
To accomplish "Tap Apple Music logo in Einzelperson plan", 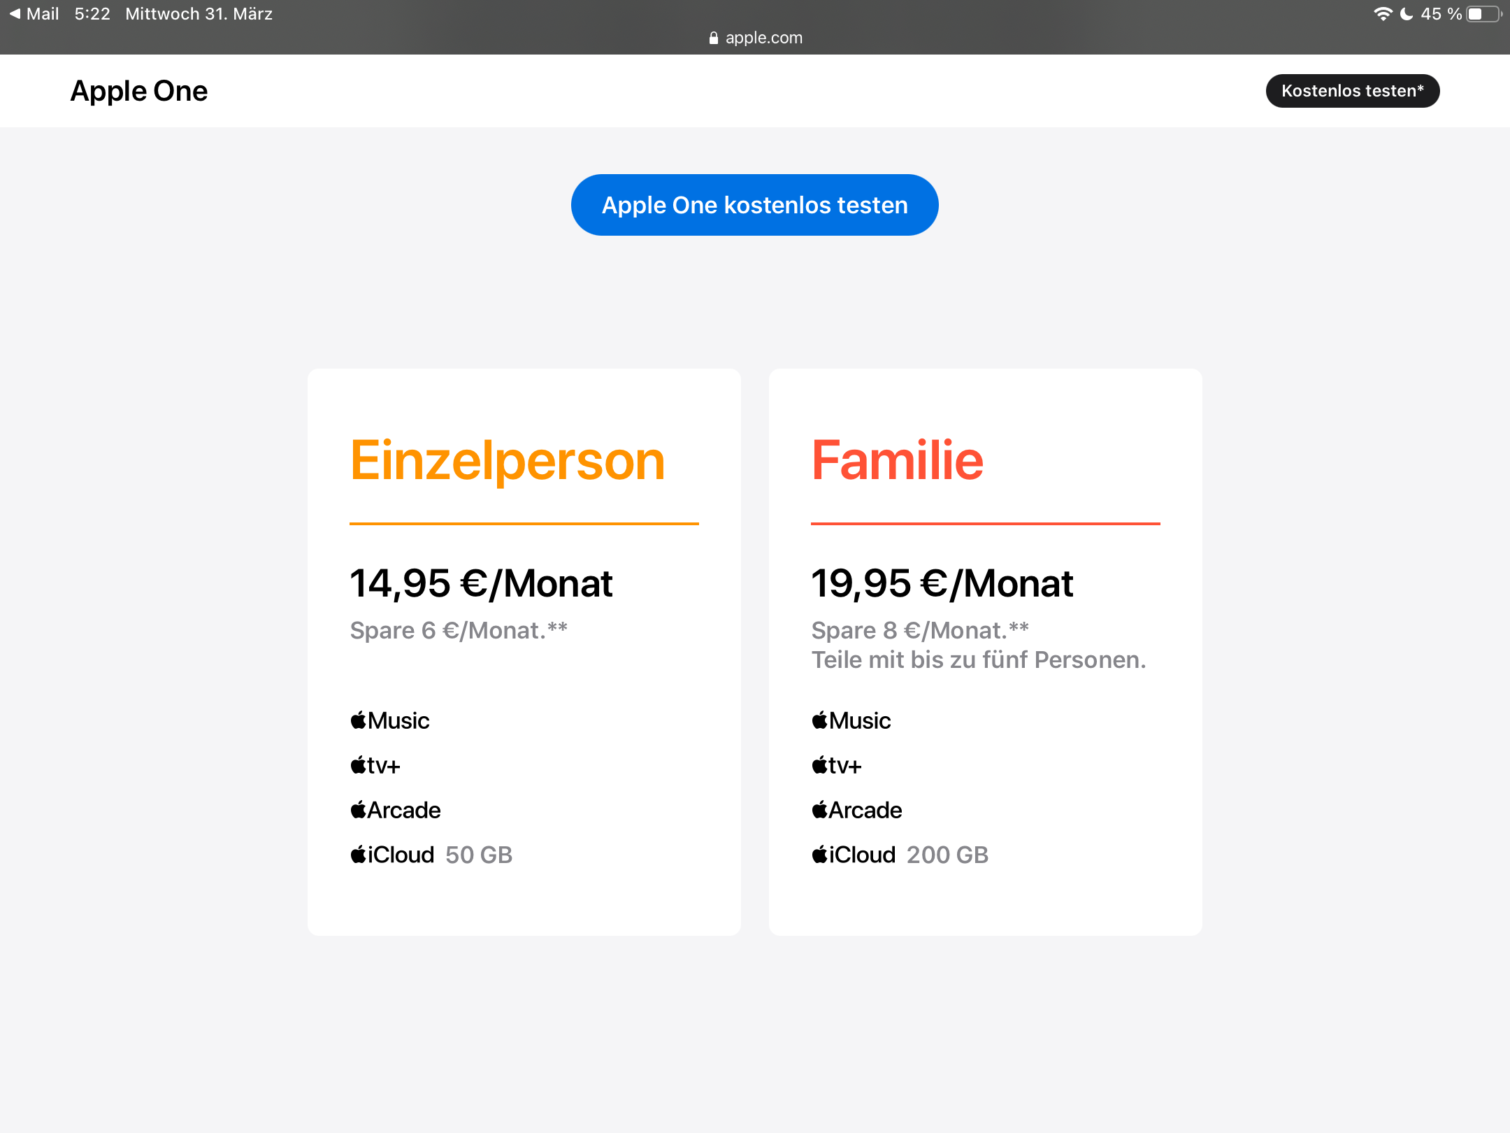I will click(390, 720).
